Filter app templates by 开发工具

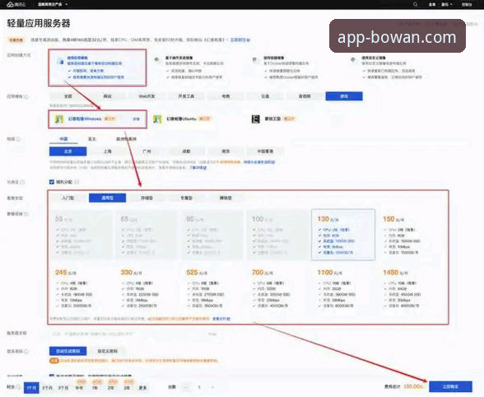(186, 96)
